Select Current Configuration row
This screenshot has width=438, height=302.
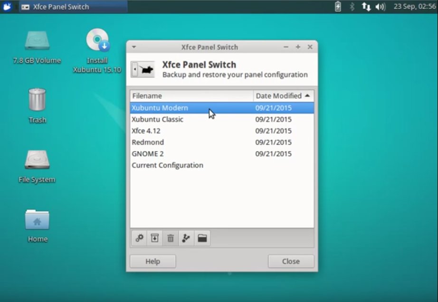tap(222, 165)
